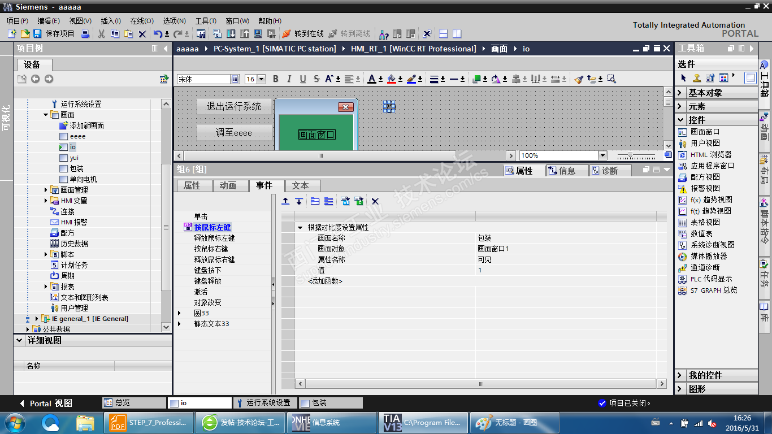The image size is (772, 434).
Task: Select the HTML 浏览器 control in the toolbox
Action: pos(711,154)
